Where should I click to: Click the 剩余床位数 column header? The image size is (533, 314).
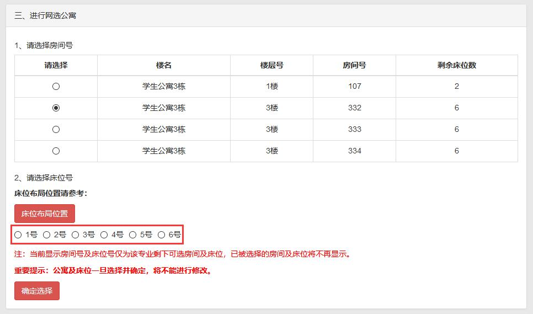(x=456, y=65)
